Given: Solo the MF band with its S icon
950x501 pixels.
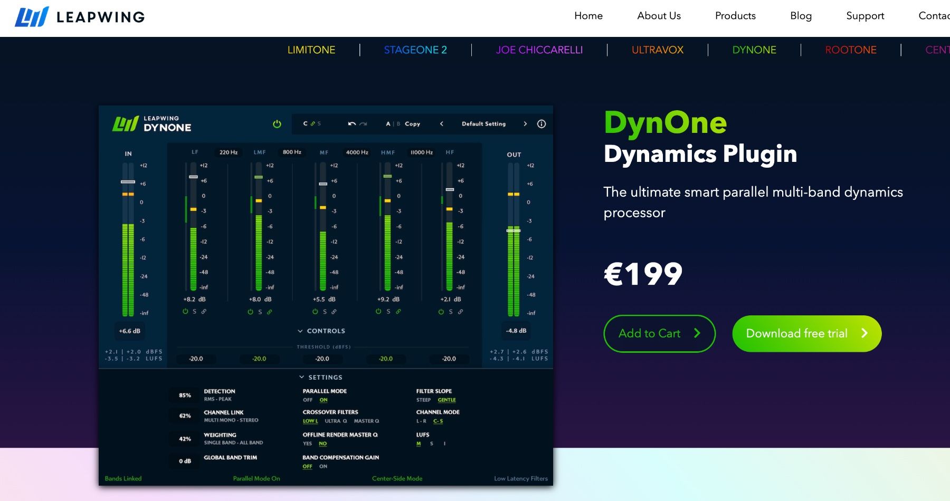Looking at the screenshot, I should pos(325,312).
